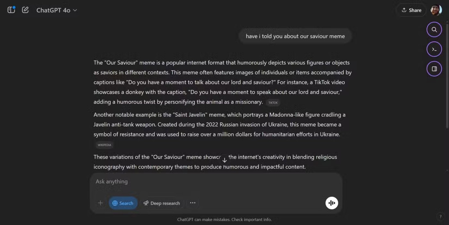Start voice mode with waveform button
Image resolution: width=449 pixels, height=225 pixels.
point(332,203)
